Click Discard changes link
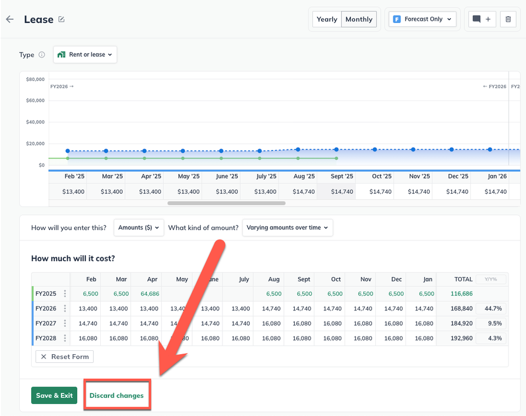Screen dimensions: 526x416 tap(116, 396)
